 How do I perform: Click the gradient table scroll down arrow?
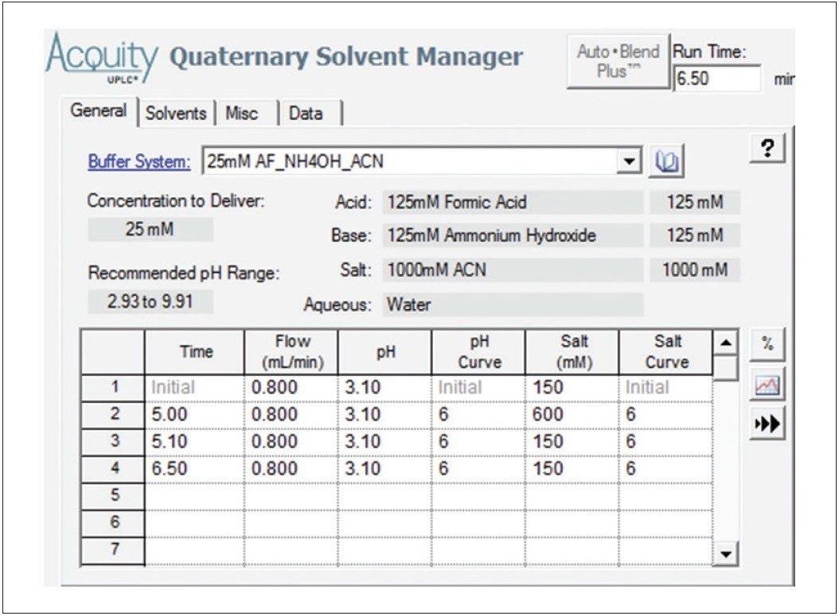[725, 553]
